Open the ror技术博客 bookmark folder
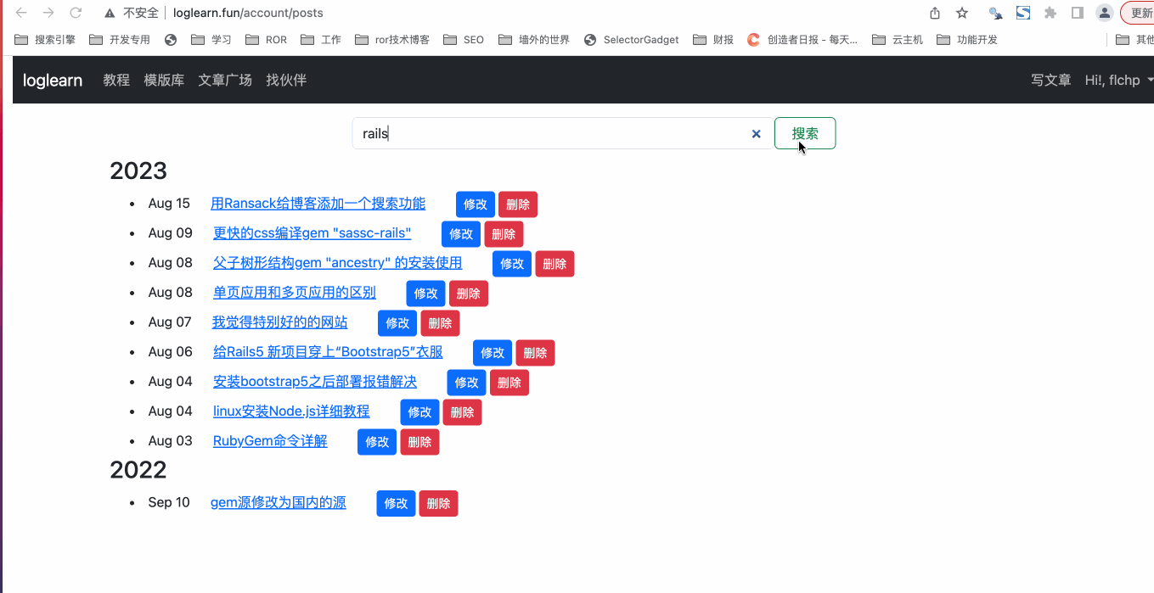The height and width of the screenshot is (593, 1154). 392,40
